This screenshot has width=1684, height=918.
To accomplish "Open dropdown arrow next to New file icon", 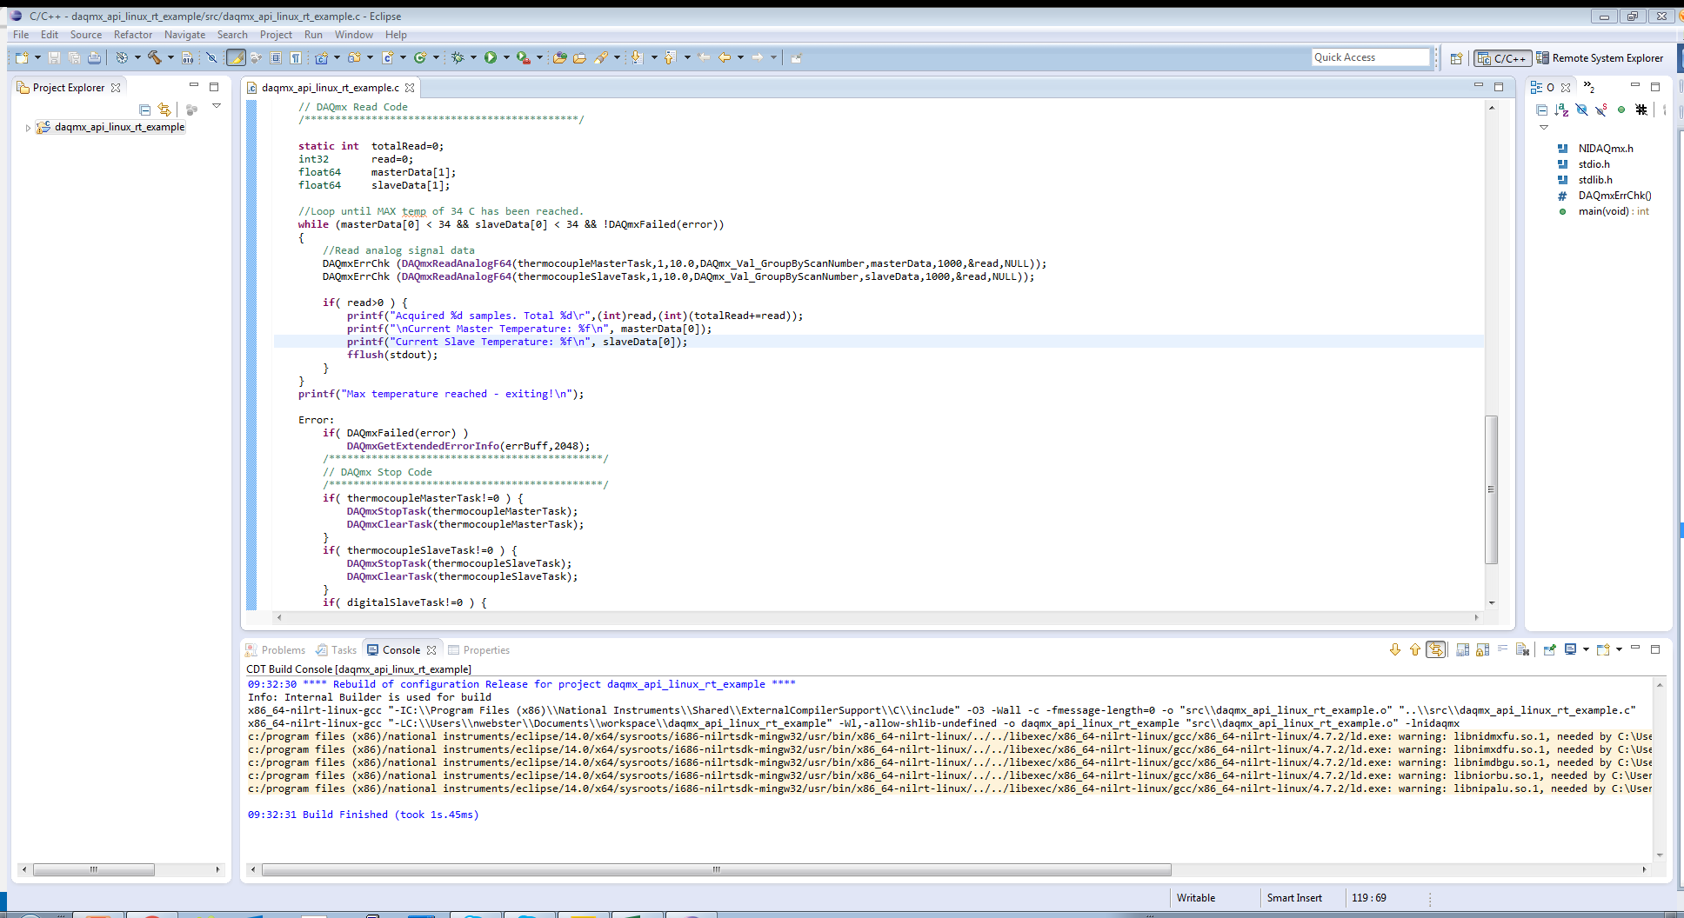I will (x=37, y=57).
